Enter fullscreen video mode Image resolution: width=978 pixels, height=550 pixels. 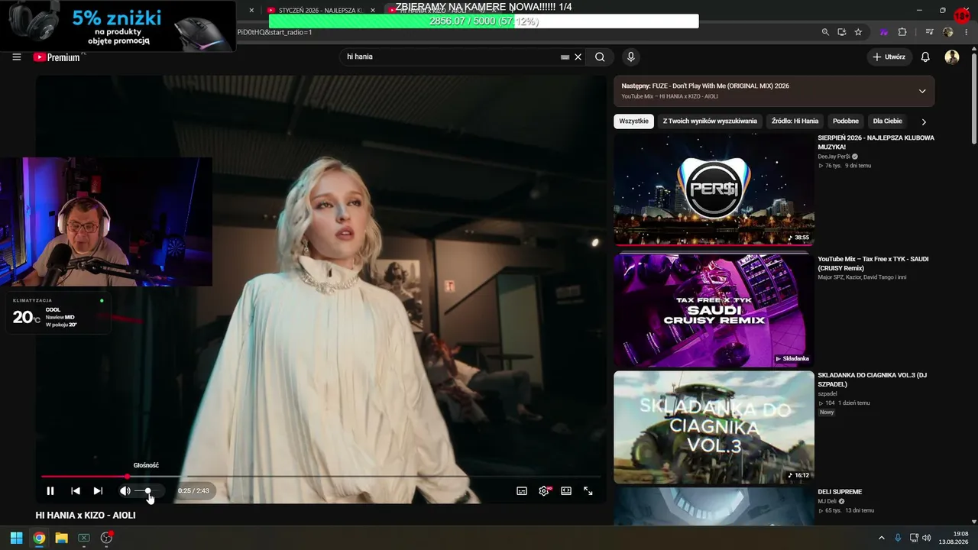click(x=588, y=491)
